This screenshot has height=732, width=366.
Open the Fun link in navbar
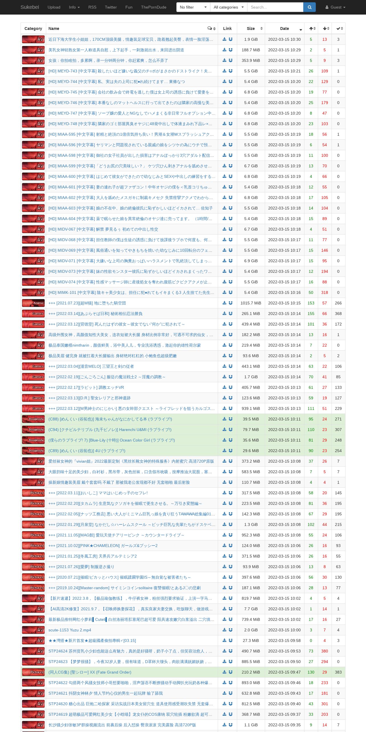129,7
